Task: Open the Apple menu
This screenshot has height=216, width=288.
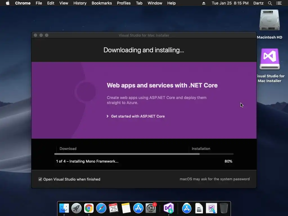Action: [8, 3]
